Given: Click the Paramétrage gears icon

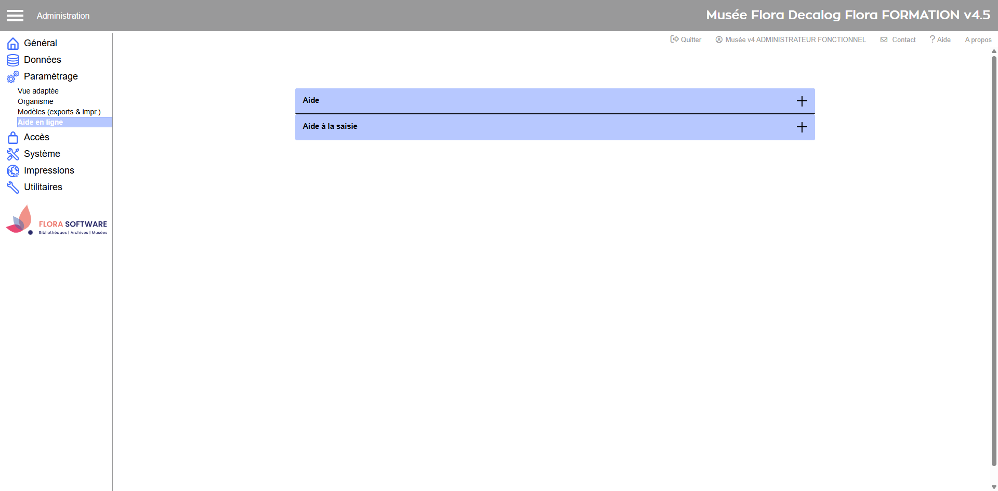Looking at the screenshot, I should [x=13, y=77].
